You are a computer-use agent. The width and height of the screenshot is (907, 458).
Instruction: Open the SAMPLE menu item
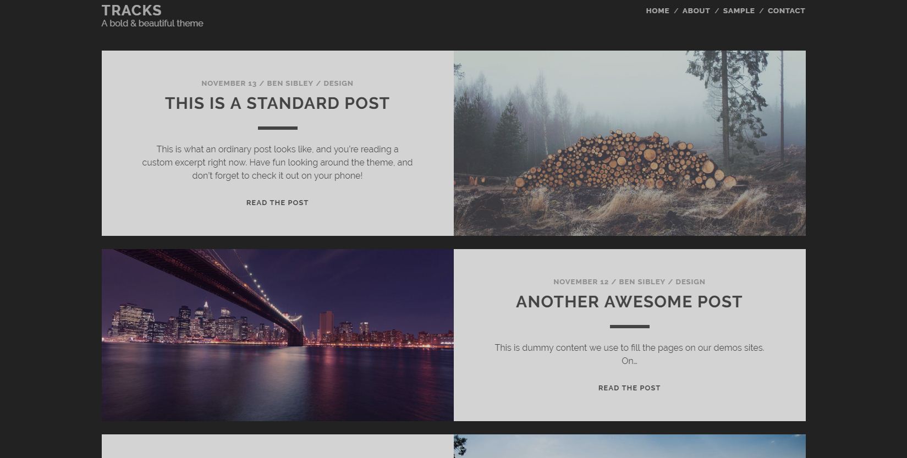pyautogui.click(x=739, y=10)
